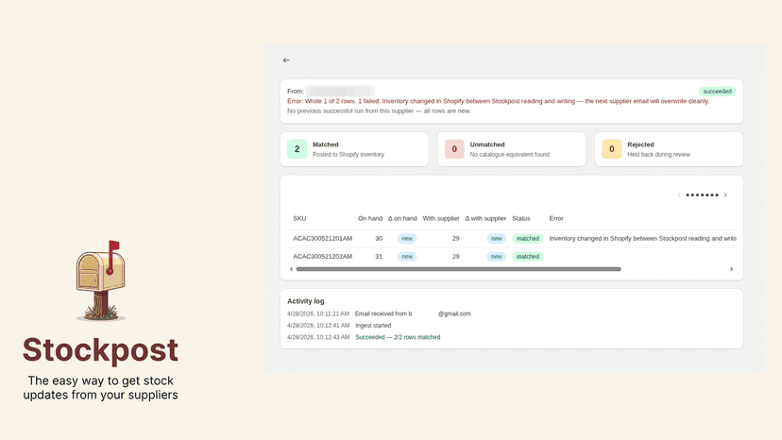The width and height of the screenshot is (782, 440).
Task: Select the Matched summary card title
Action: [x=326, y=144]
